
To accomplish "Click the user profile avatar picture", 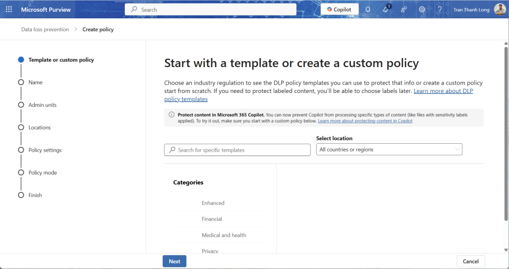I will pos(500,9).
